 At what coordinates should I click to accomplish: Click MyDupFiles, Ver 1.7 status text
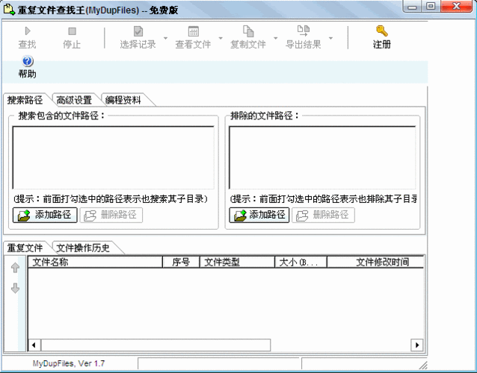coord(69,363)
